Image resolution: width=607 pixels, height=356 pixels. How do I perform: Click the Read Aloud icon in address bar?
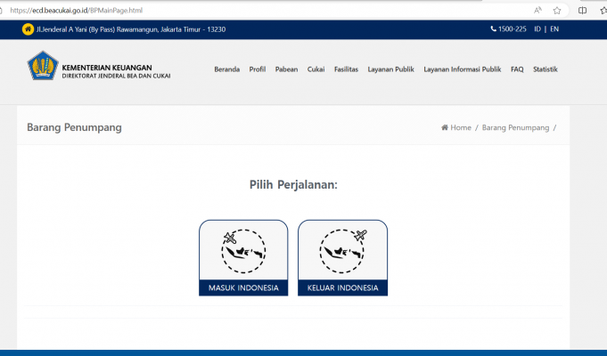pyautogui.click(x=537, y=10)
